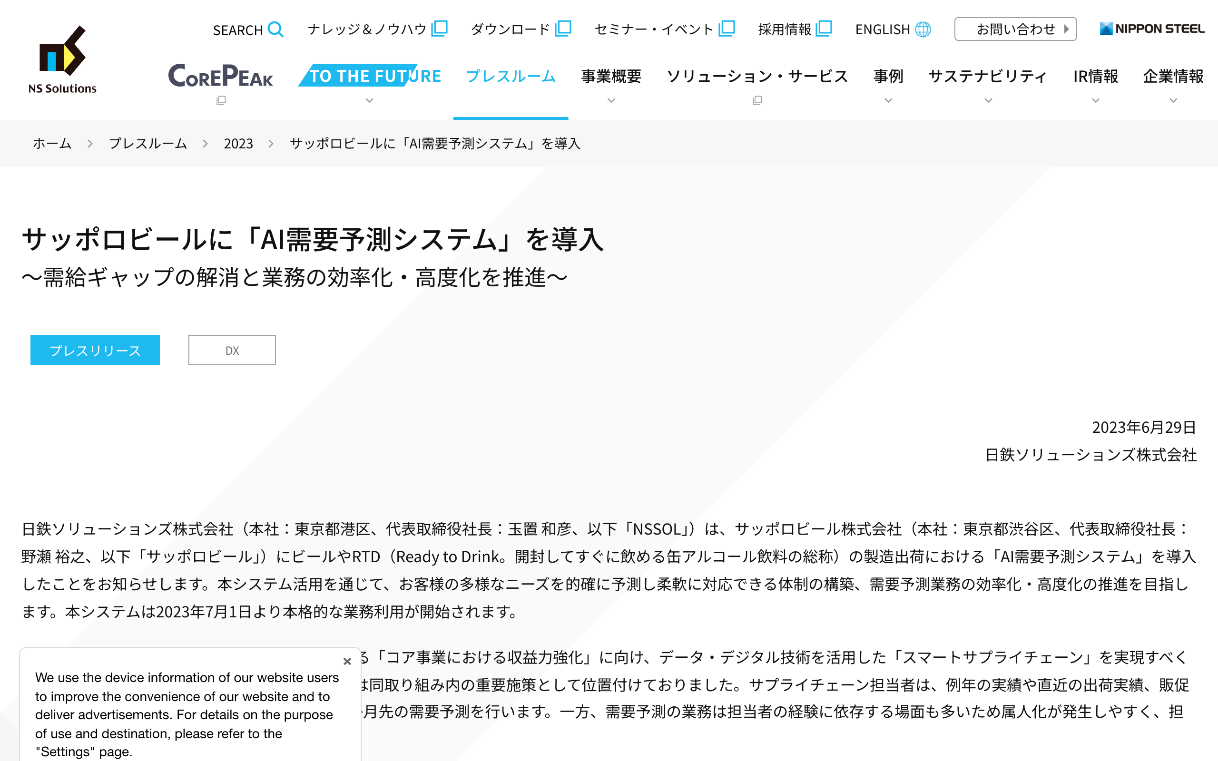Click the プレスリリース category tag
Screen dimensions: 1218x761
pos(95,351)
